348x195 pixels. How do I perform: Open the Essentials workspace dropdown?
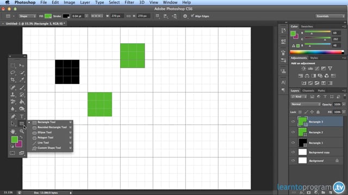(x=330, y=16)
